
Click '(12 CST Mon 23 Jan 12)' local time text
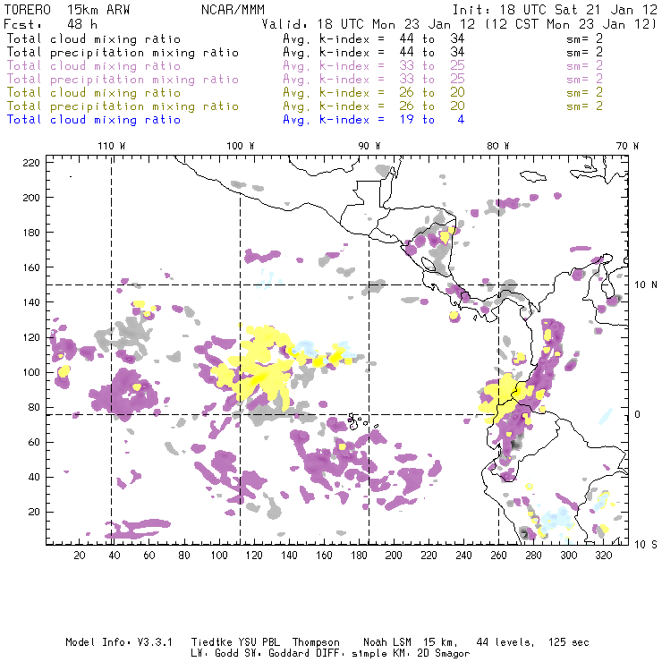570,24
